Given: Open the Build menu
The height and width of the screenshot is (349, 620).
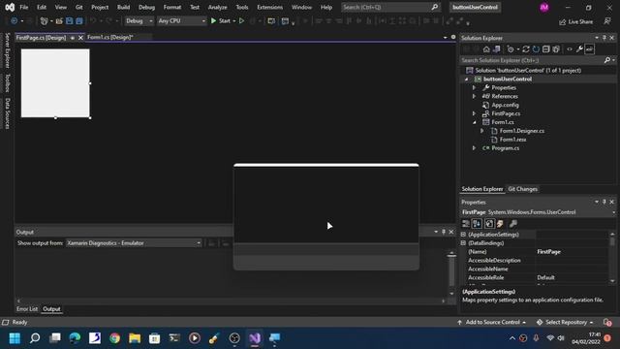Looking at the screenshot, I should click(x=123, y=7).
